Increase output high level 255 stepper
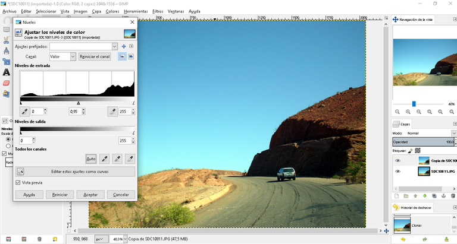Viewport: 457px width, 244px height. pyautogui.click(x=133, y=139)
